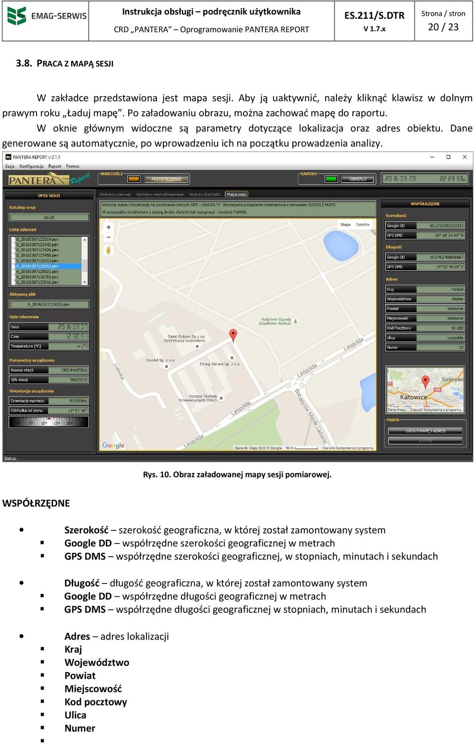Select the Street View pegman icon
This screenshot has height=744, width=475.
tap(108, 250)
